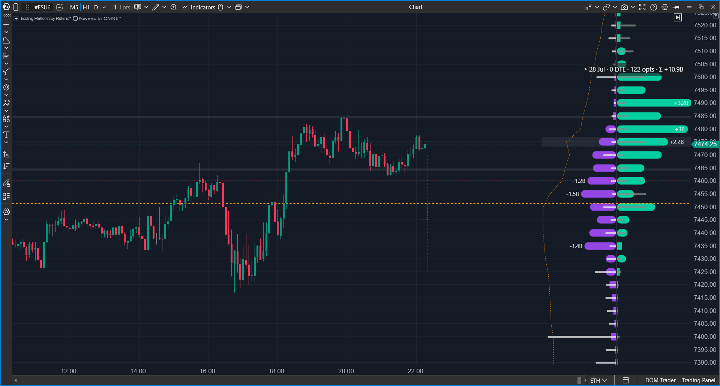
Task: Open the #ESU6 symbol selector
Action: [42, 7]
